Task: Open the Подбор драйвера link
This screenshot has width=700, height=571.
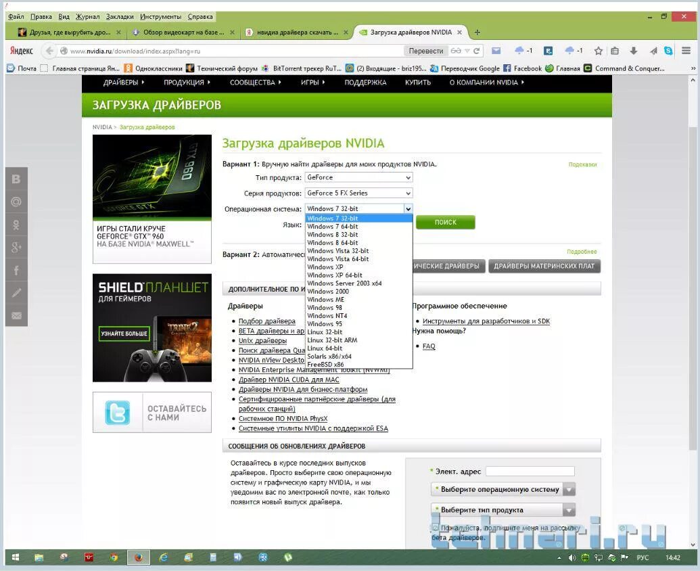Action: [267, 321]
